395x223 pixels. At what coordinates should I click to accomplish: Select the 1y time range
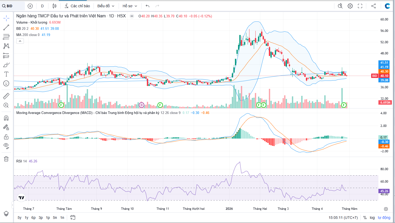[26, 218]
